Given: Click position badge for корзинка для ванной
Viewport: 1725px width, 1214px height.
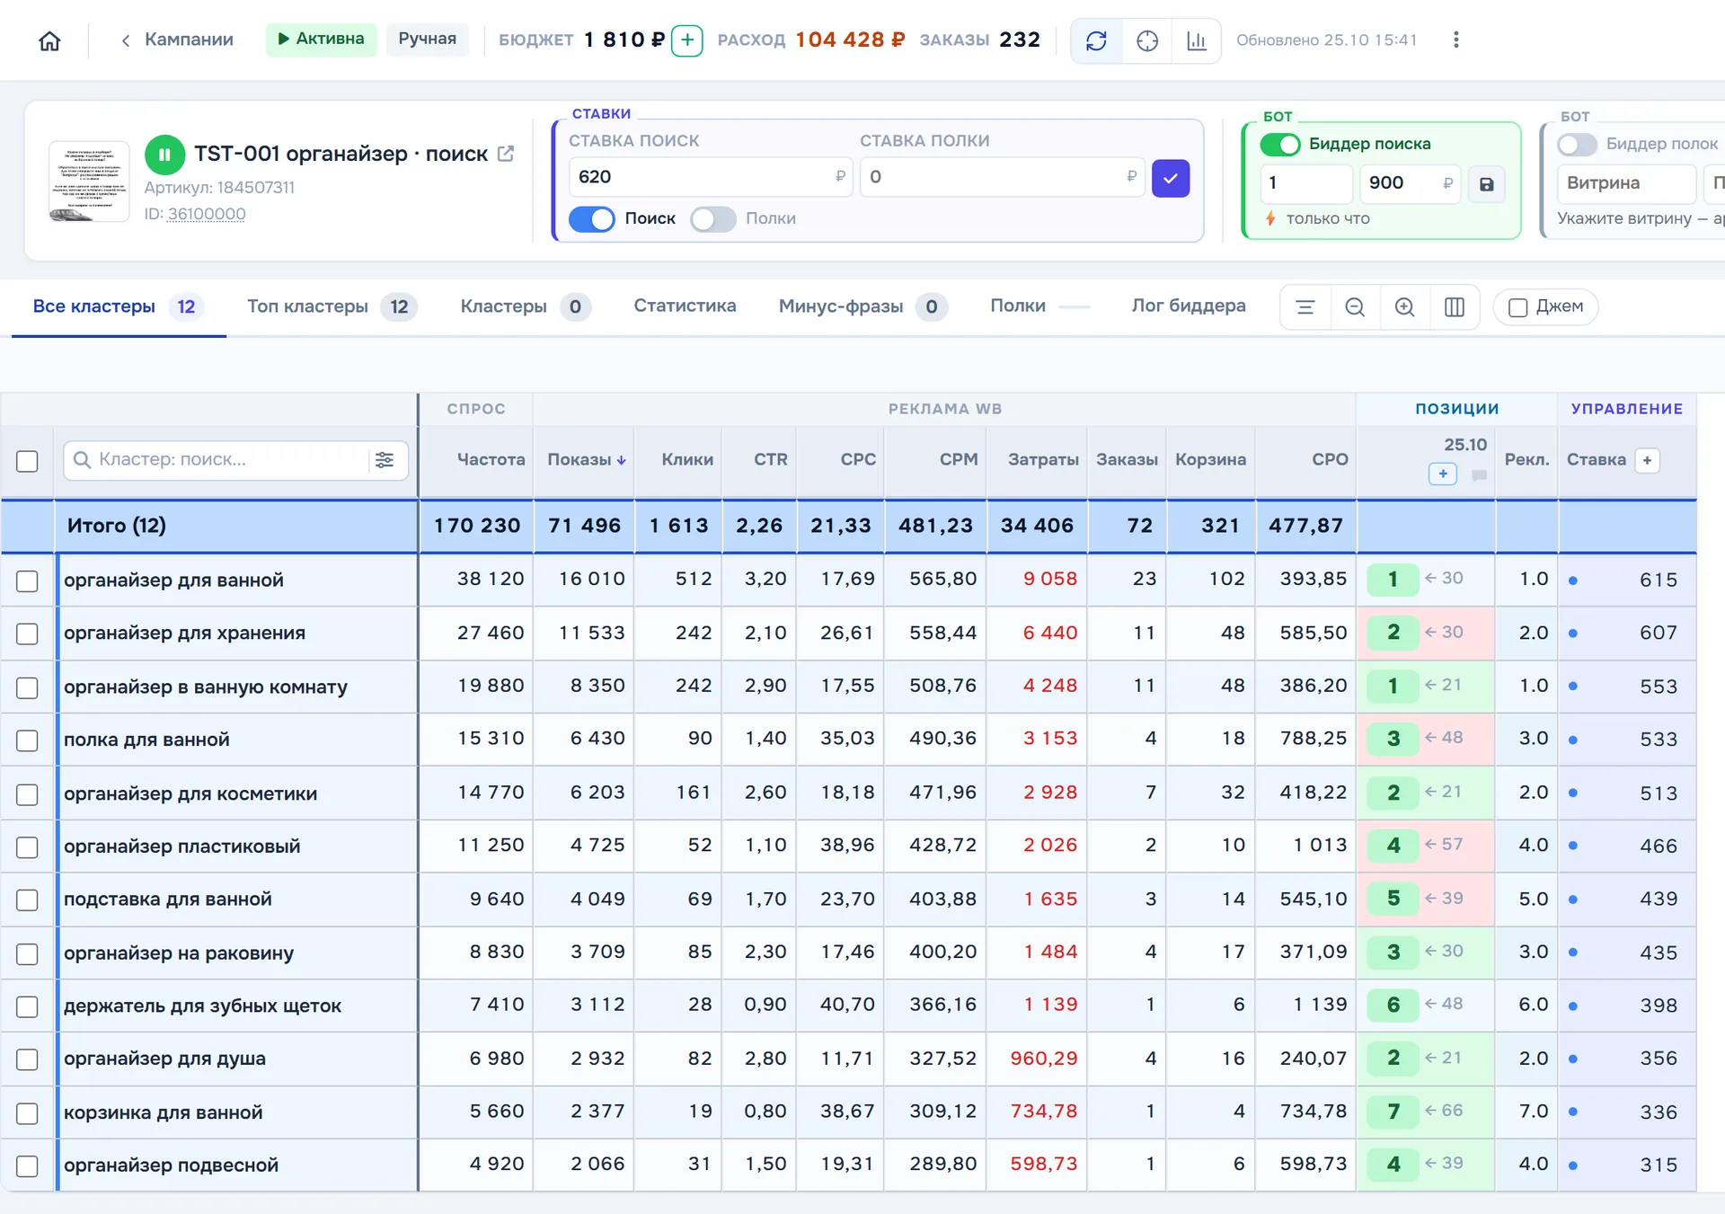Looking at the screenshot, I should pos(1393,1112).
